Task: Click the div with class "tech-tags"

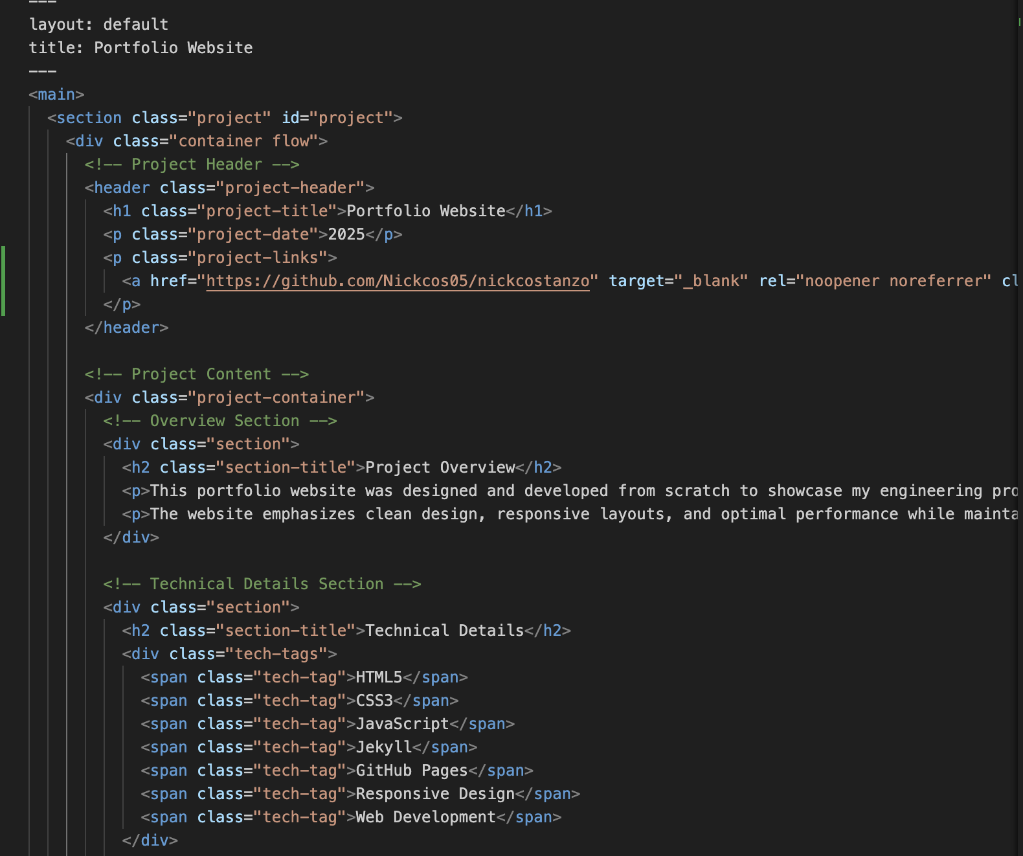Action: 229,654
